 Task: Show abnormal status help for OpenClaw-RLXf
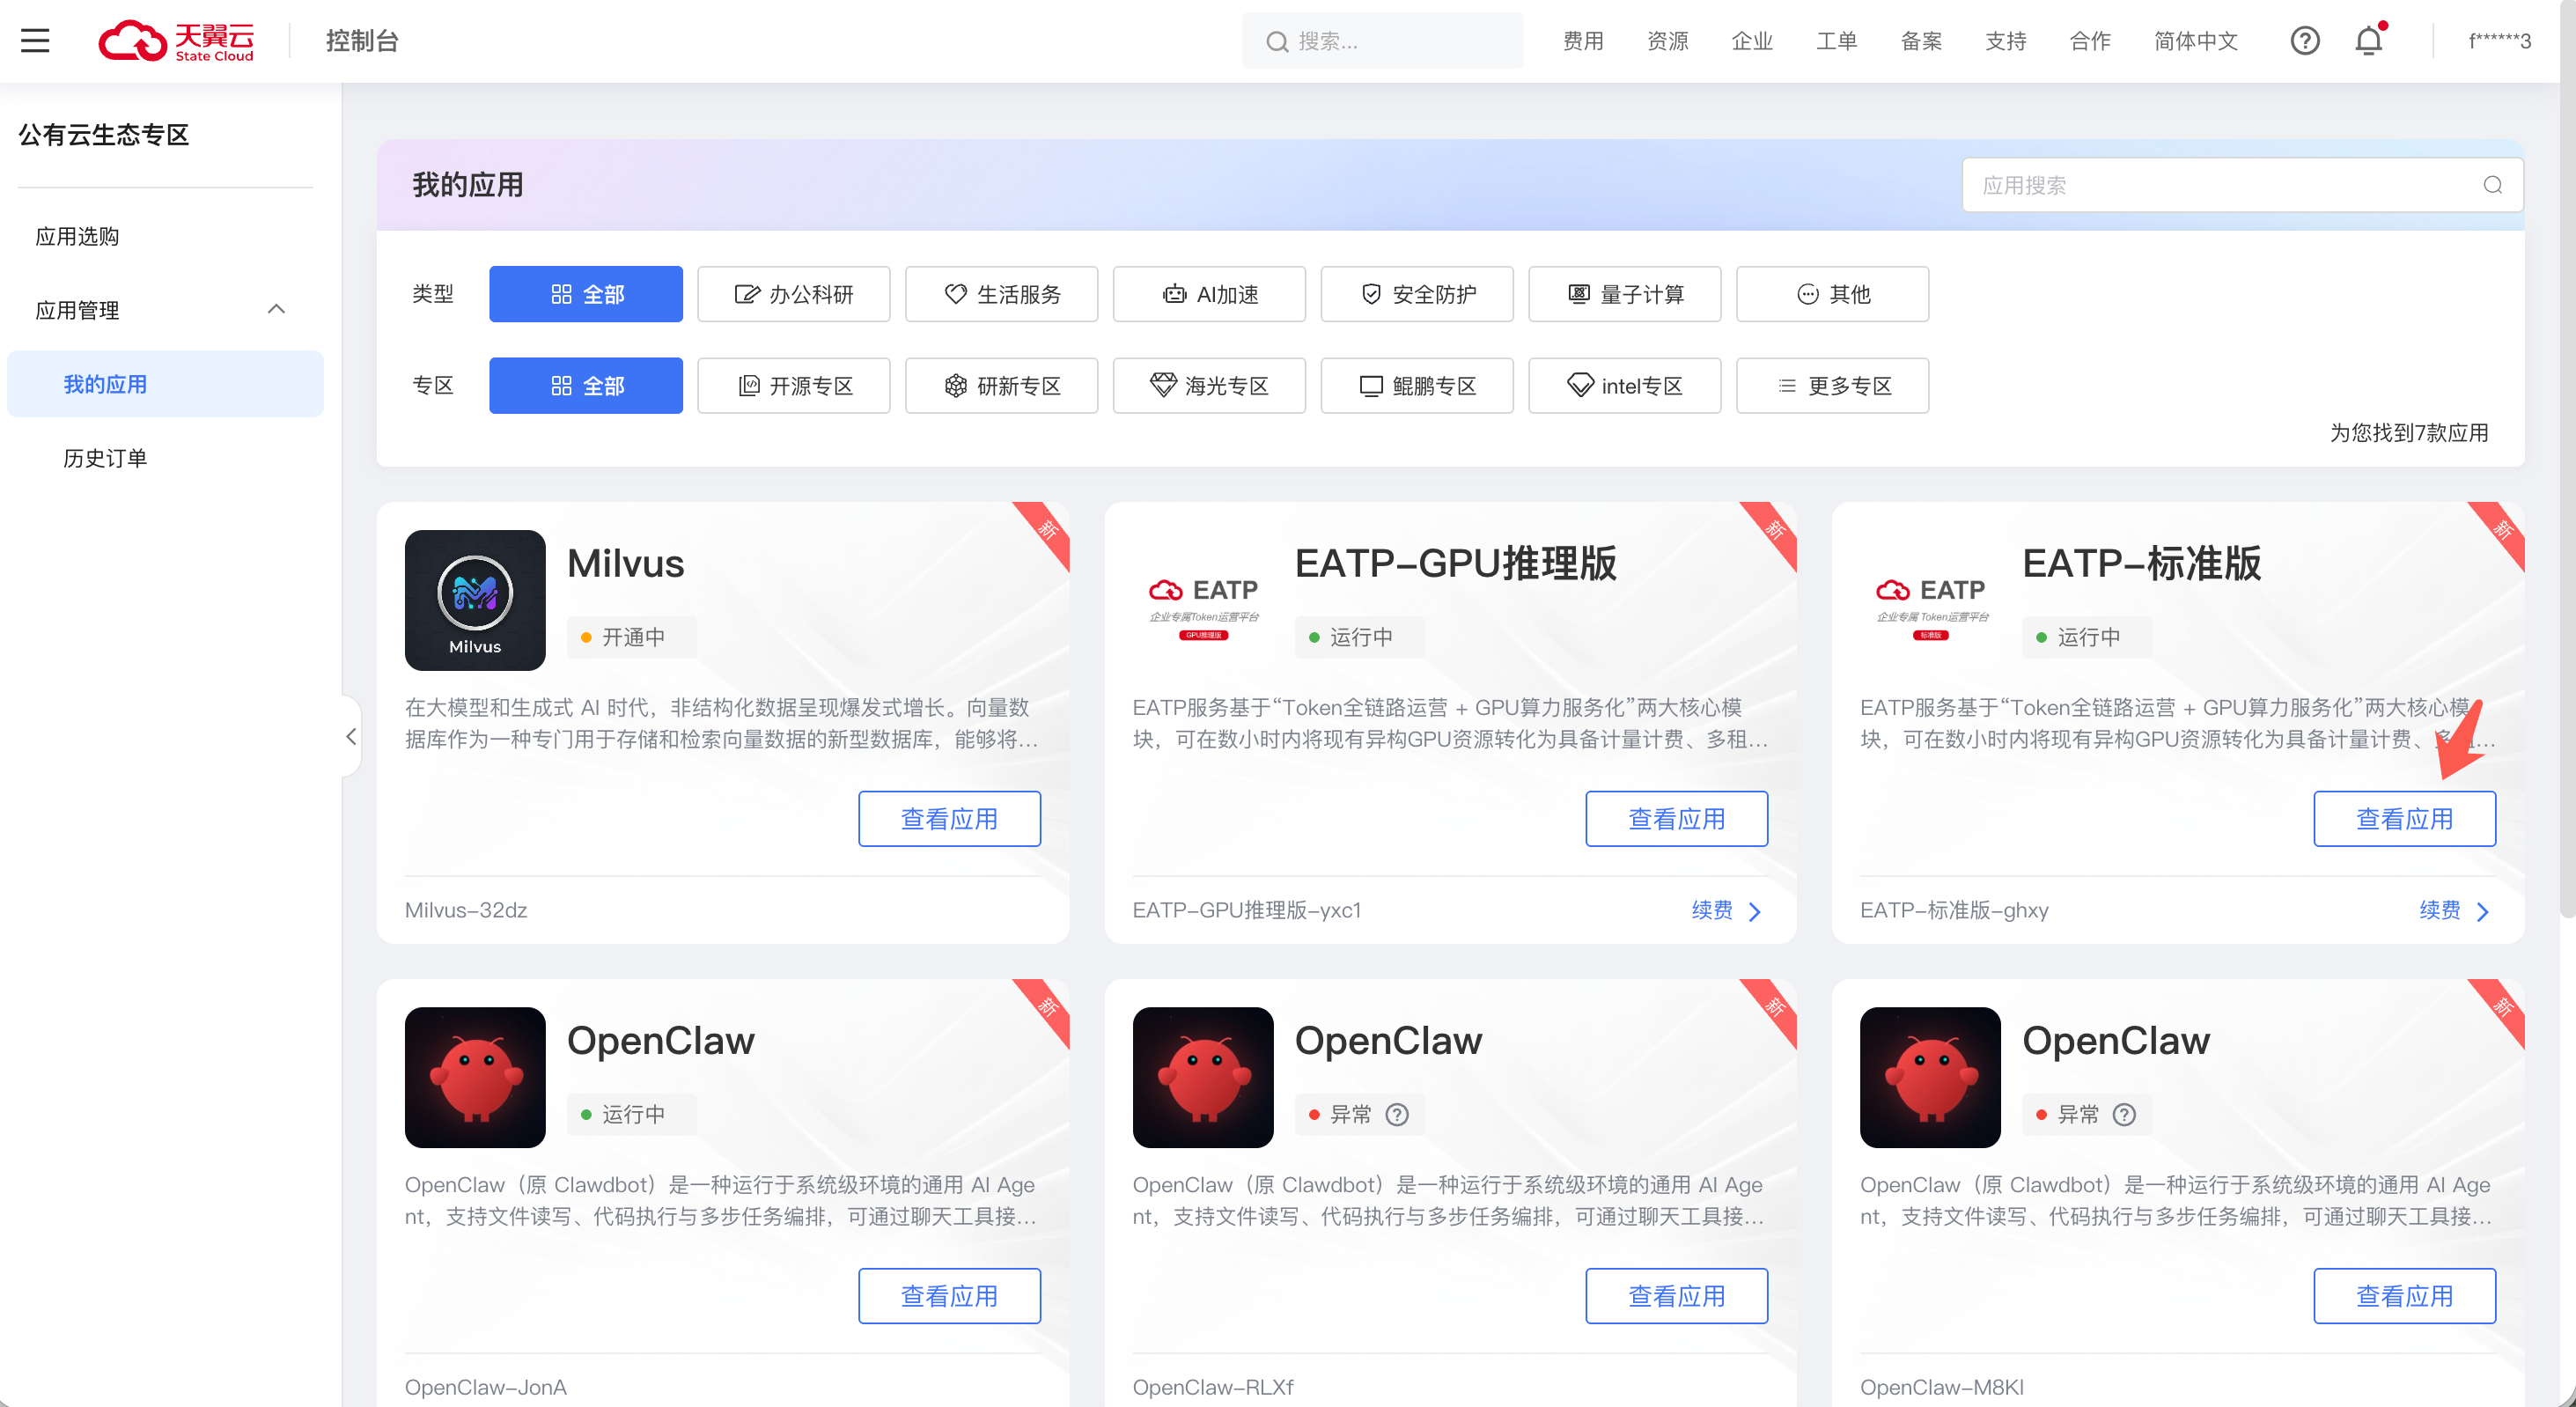(1397, 1114)
